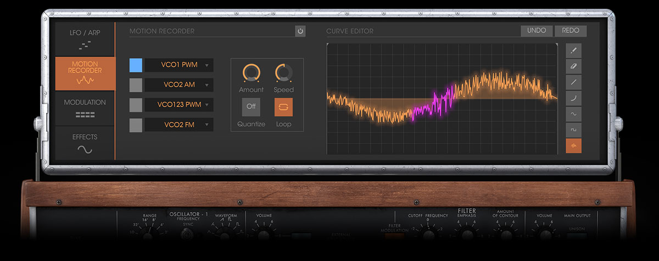Choose the curved line tool
659x261 pixels.
click(573, 98)
